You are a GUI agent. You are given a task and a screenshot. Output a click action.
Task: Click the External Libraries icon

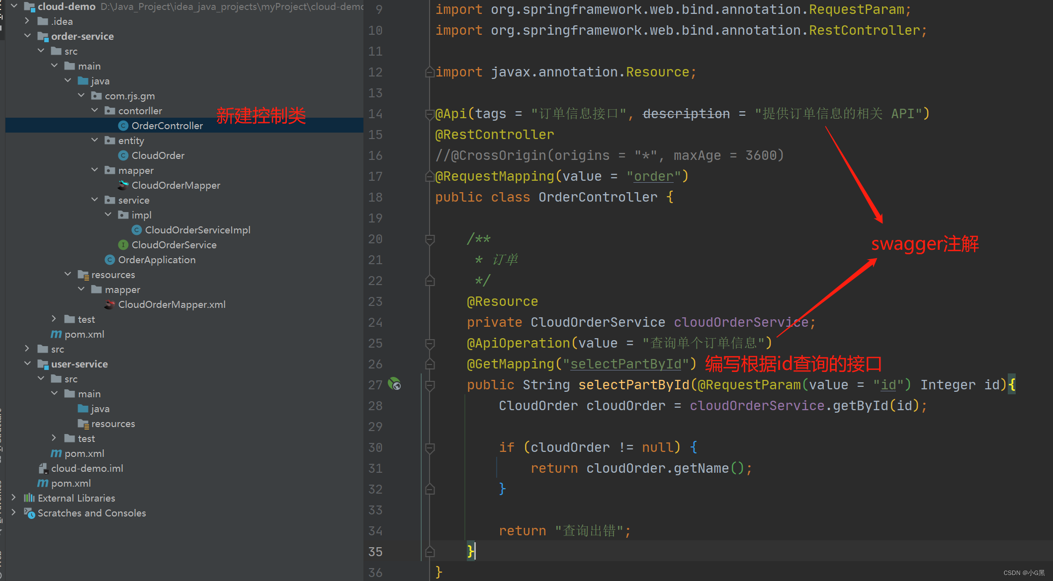click(x=29, y=498)
